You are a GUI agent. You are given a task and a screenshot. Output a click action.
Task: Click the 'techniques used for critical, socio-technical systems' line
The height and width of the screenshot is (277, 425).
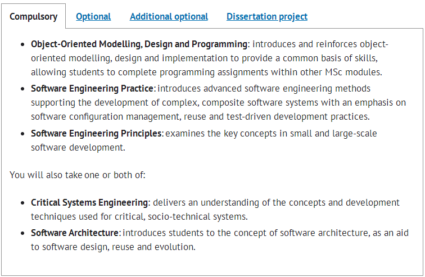tap(139, 217)
